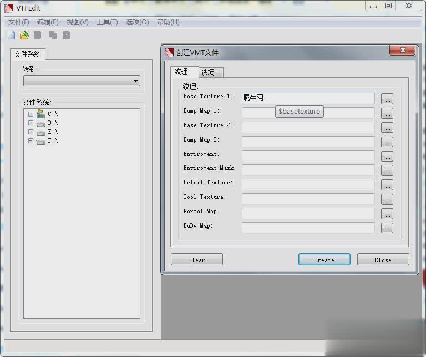Screen dimensions: 426x357
Task: Click the Clear button
Action: click(197, 260)
